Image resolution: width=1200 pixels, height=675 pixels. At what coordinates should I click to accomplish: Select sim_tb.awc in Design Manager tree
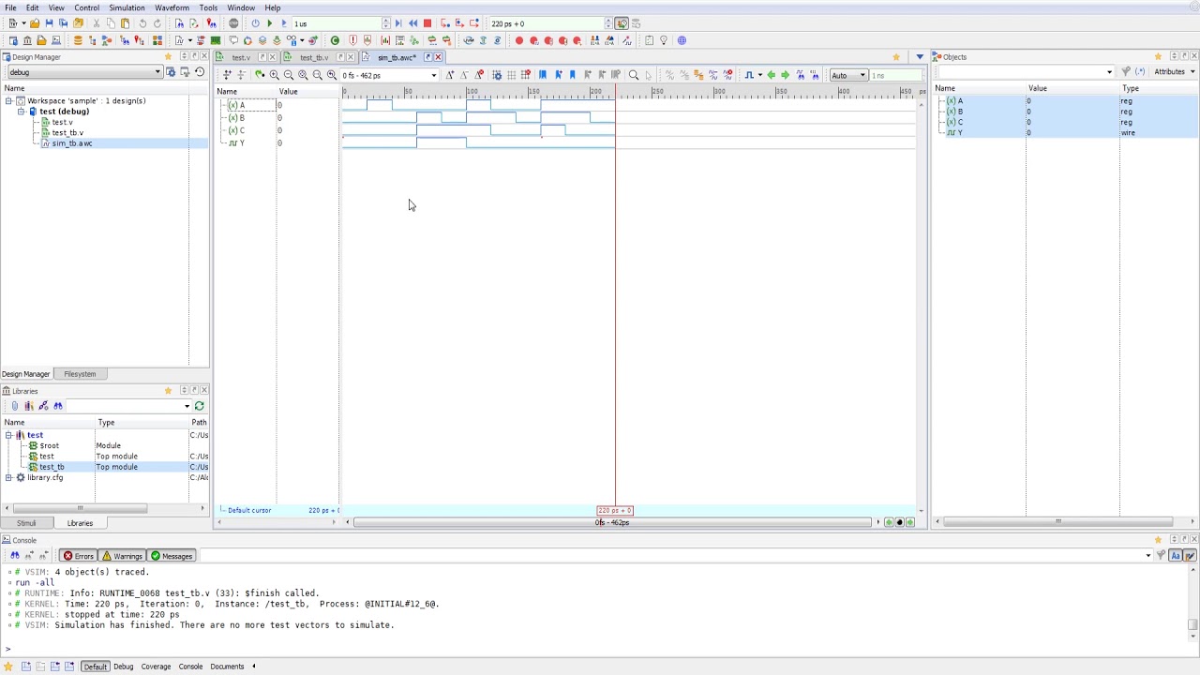(72, 143)
